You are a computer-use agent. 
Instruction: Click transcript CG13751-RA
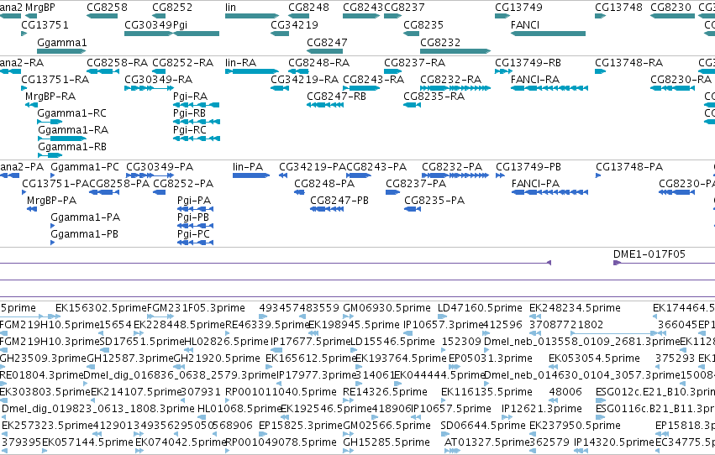click(24, 88)
